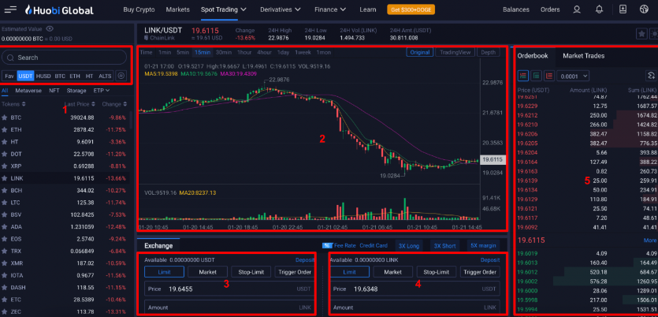Switch chart to Depth view
The image size is (658, 317).
coord(488,53)
